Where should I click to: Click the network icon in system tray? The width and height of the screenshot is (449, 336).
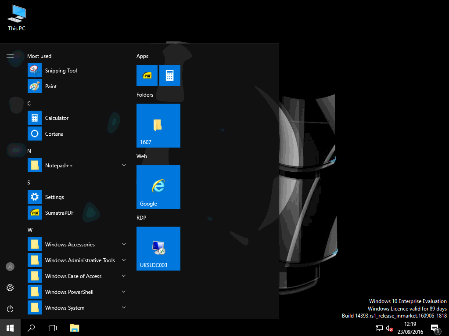click(x=379, y=328)
